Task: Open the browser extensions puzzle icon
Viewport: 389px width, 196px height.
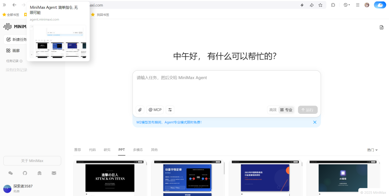Action: 333,5
